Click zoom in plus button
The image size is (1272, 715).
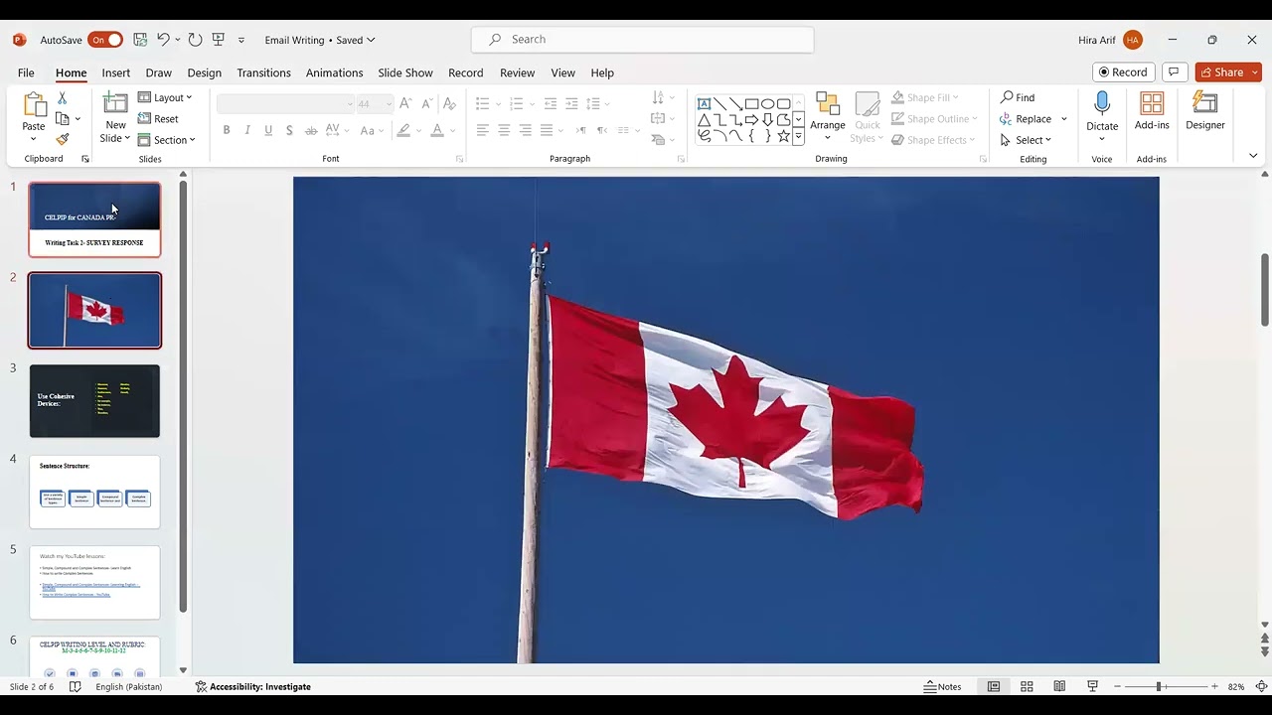point(1214,686)
